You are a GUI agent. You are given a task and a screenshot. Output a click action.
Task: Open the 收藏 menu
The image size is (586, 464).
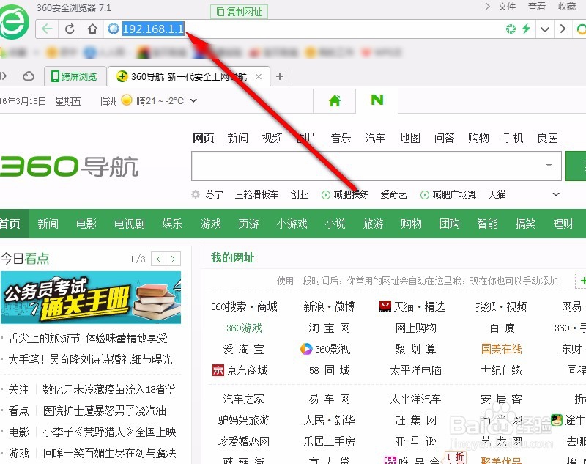pos(567,7)
